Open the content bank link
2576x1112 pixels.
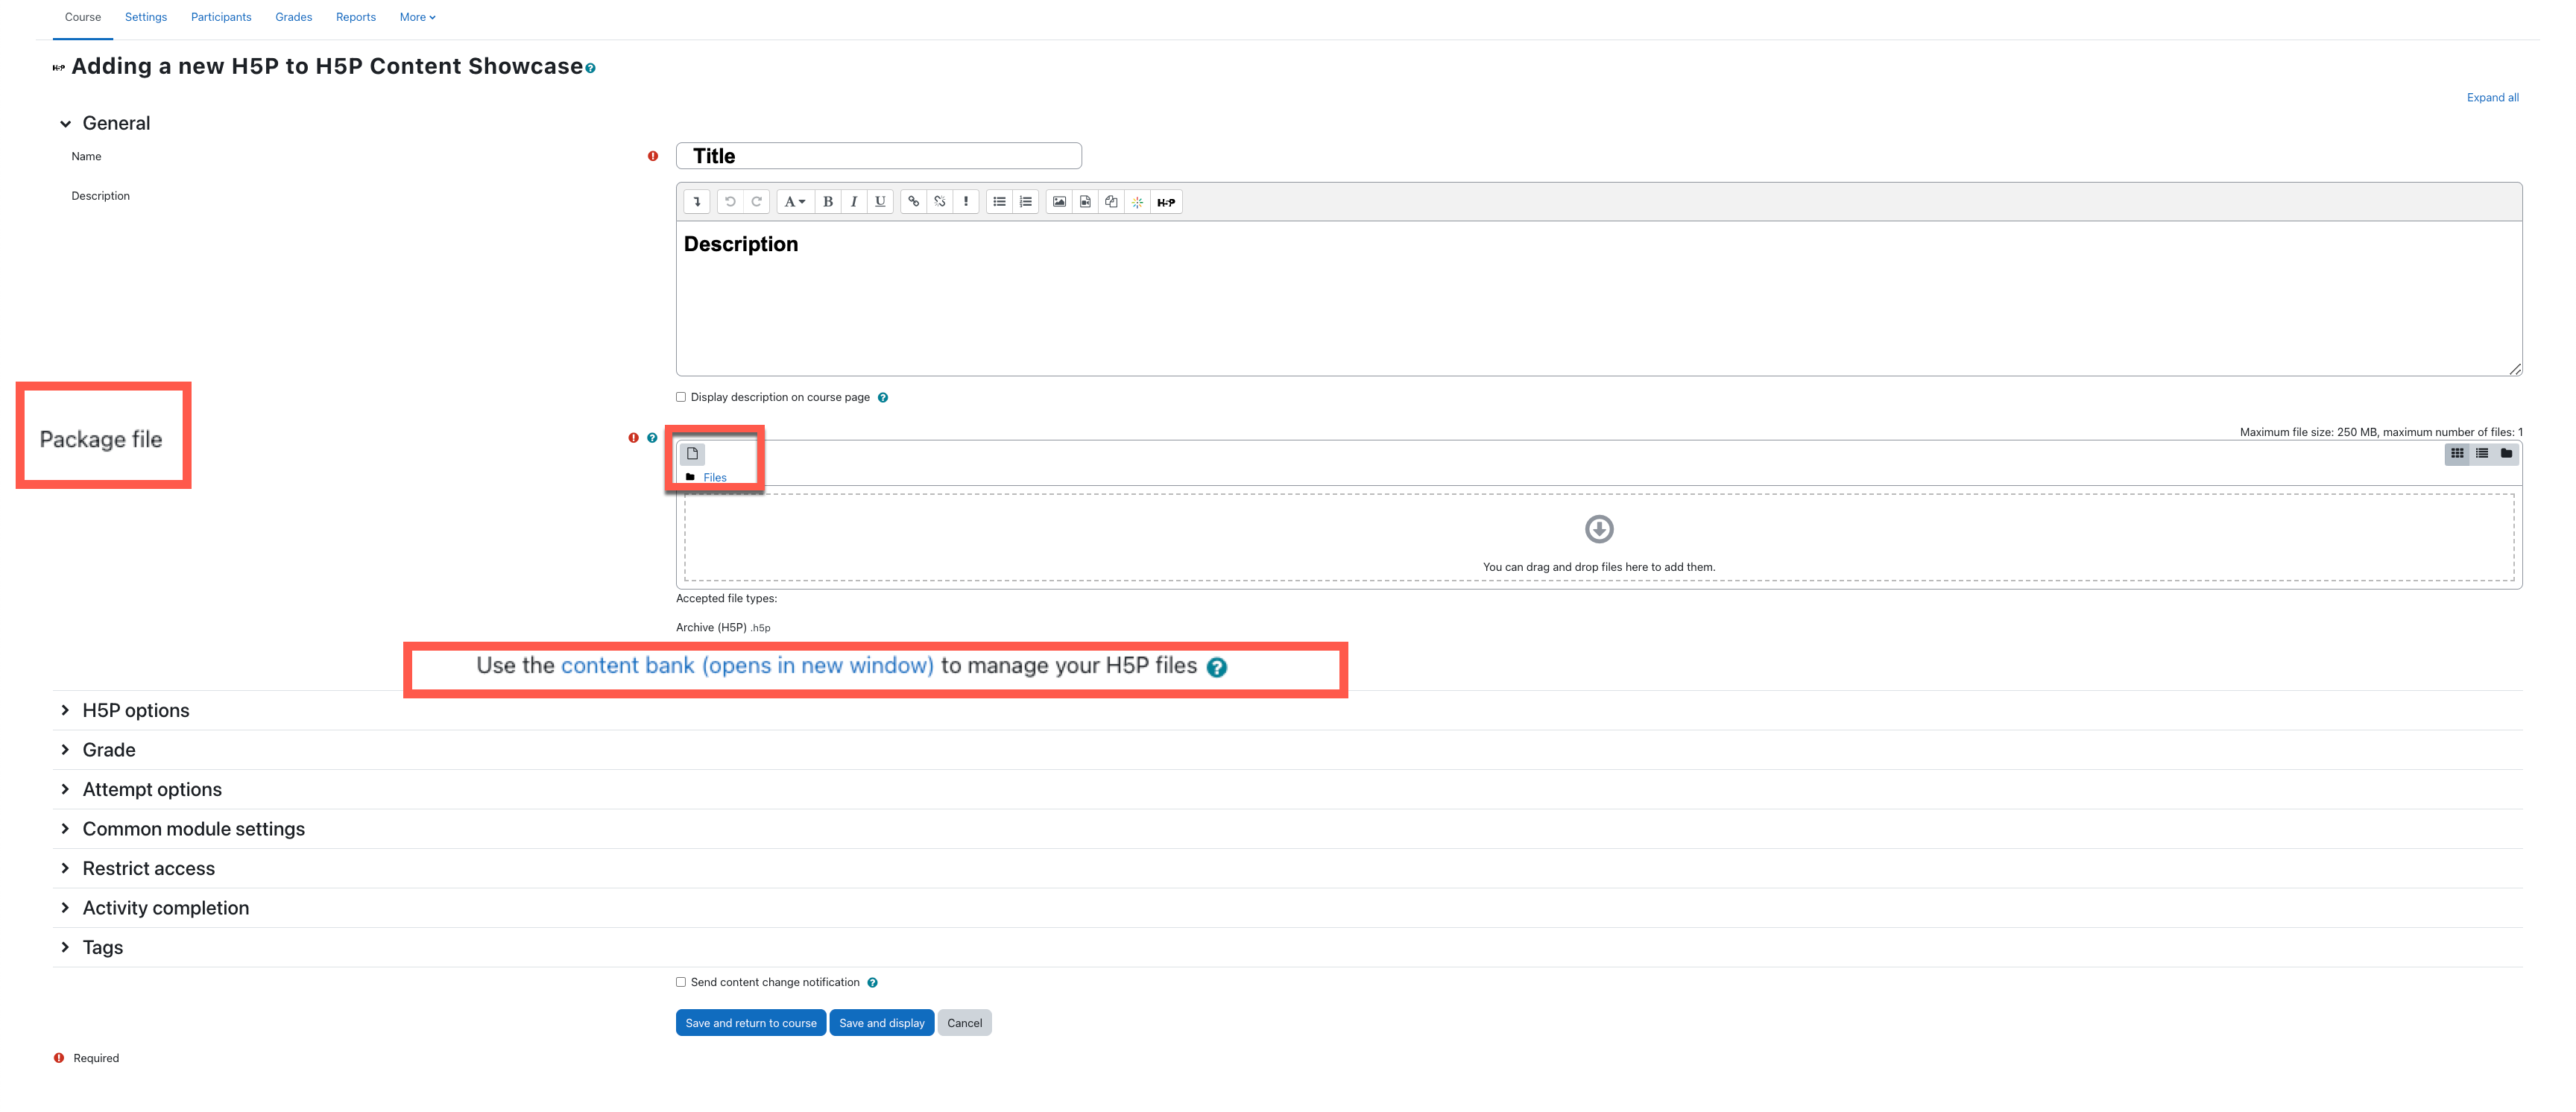coord(747,666)
